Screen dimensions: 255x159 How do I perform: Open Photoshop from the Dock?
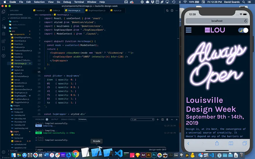coord(154,155)
